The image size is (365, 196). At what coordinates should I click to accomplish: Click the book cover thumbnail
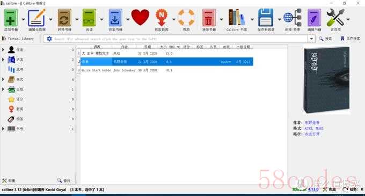point(327,80)
